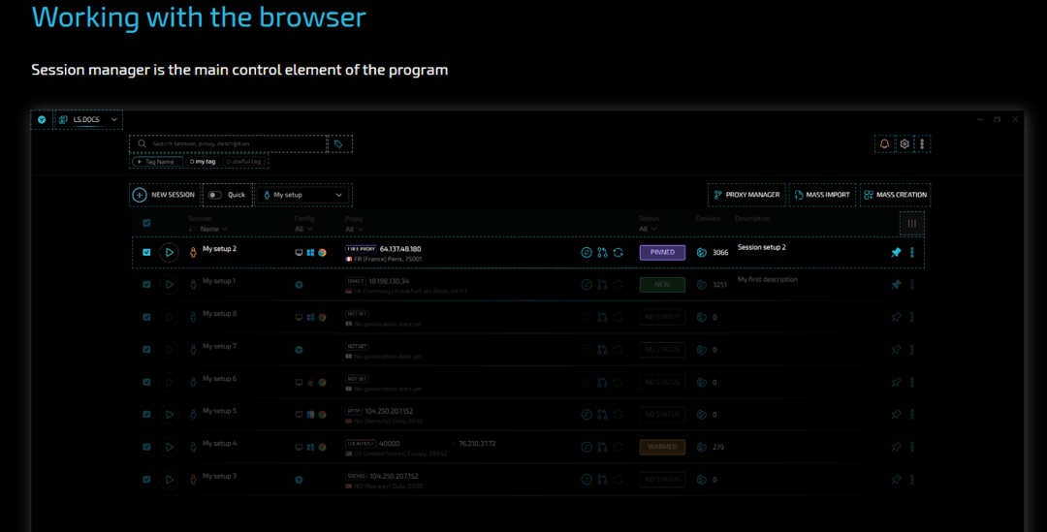Image resolution: width=1047 pixels, height=532 pixels.
Task: Click the notifications bell icon
Action: pyautogui.click(x=884, y=143)
